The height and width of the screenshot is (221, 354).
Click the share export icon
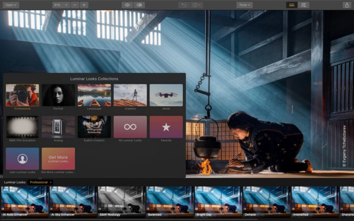[347, 5]
